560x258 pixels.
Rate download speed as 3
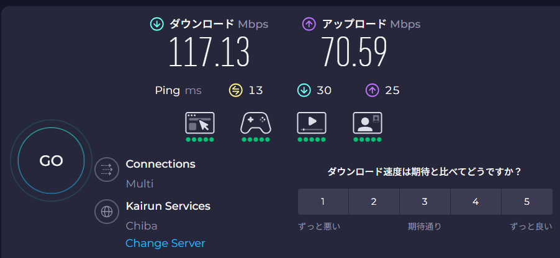[x=425, y=202]
